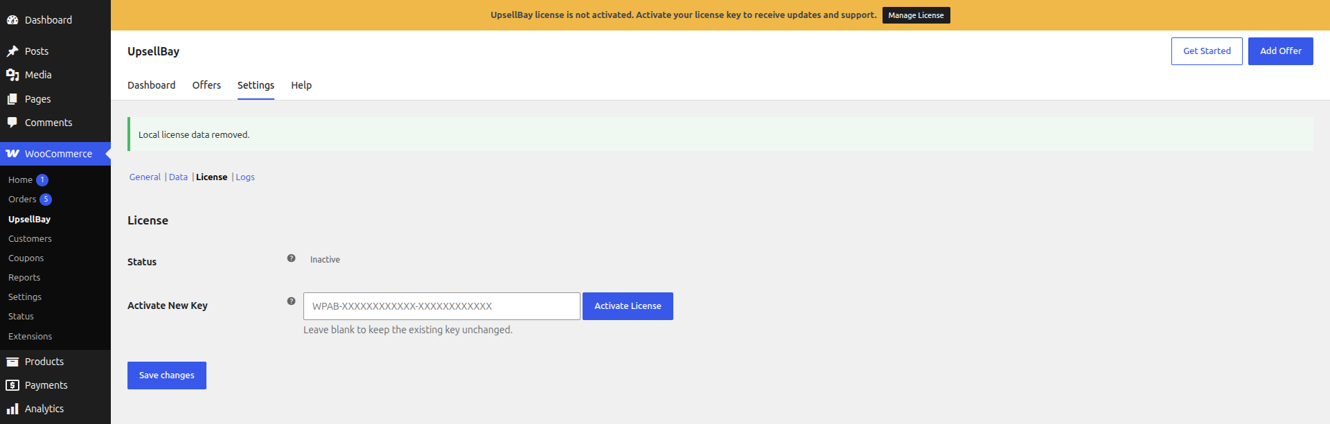Screen dimensions: 1330x424
Task: Click the 'Inactive' status text
Action: 325,260
